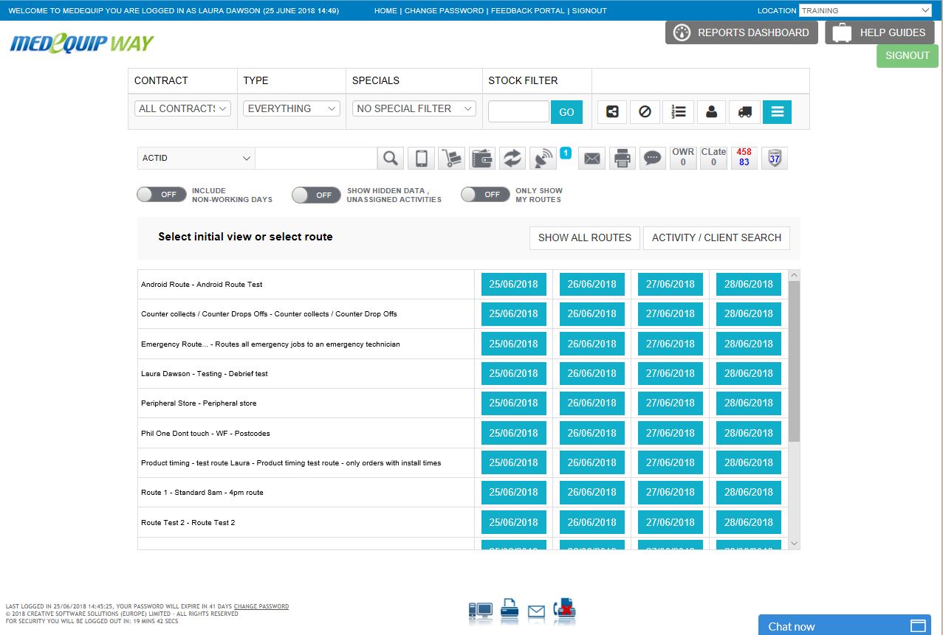This screenshot has height=635, width=943.
Task: Click the 458 / 83 counter button
Action: click(x=744, y=158)
